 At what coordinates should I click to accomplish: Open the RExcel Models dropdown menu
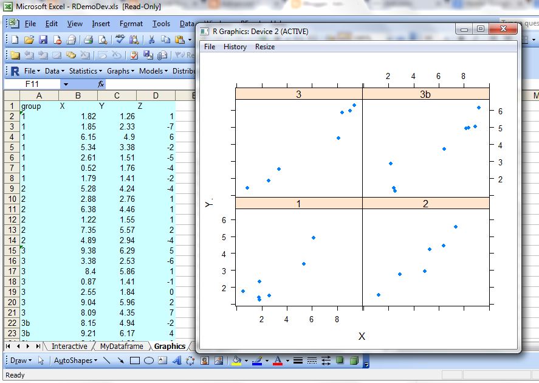click(x=153, y=71)
